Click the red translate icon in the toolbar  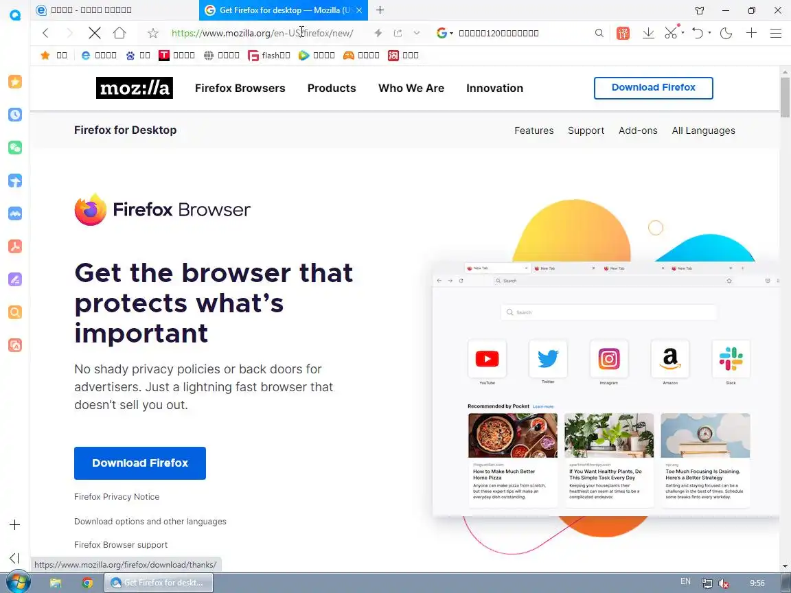click(623, 33)
